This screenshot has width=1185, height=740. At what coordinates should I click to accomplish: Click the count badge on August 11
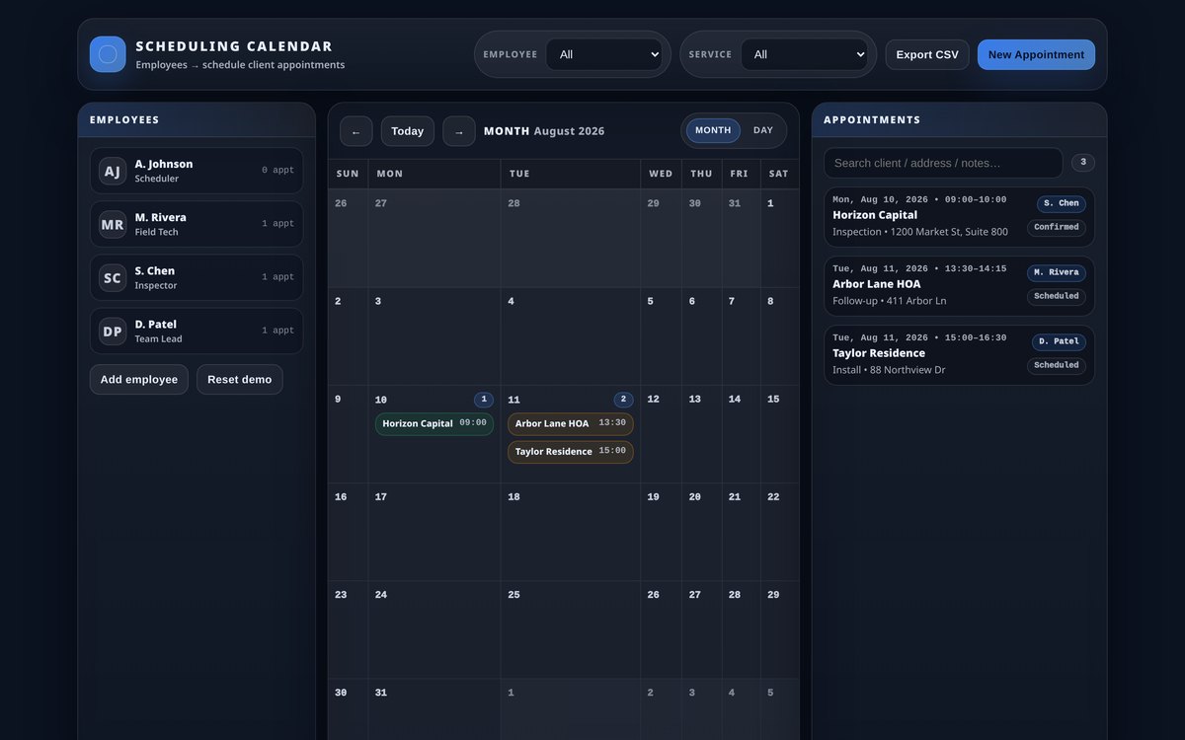pos(623,400)
